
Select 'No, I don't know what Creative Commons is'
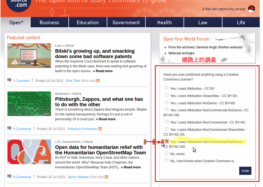(167, 160)
